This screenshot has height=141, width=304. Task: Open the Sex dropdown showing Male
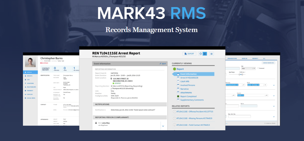pos(248,68)
